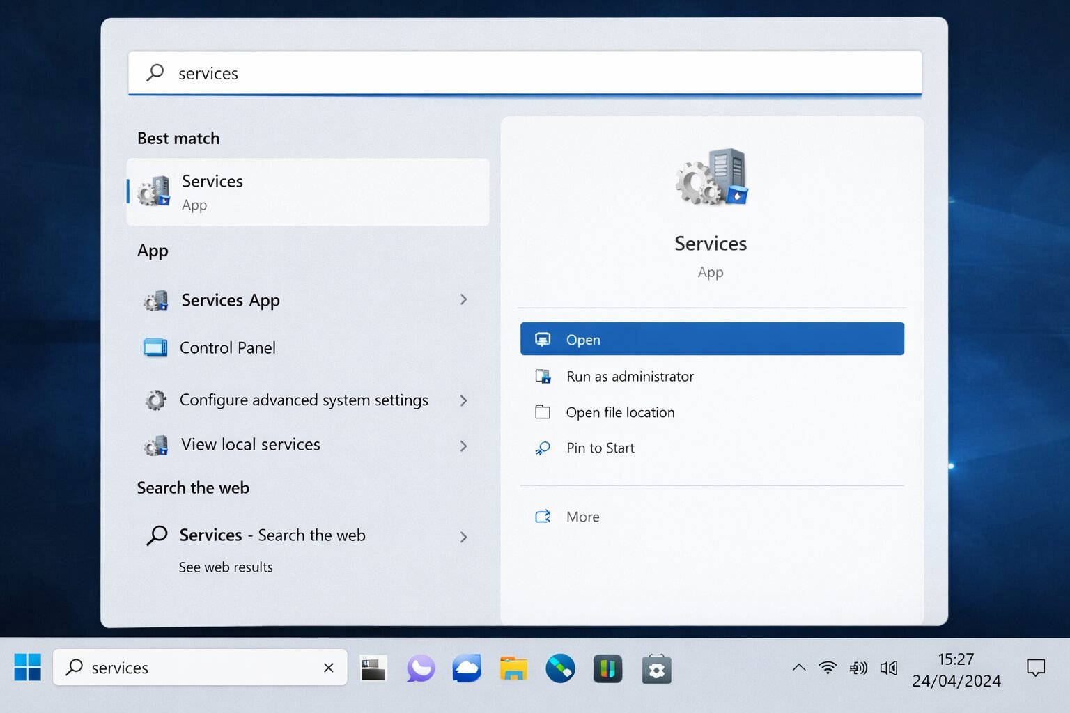Open the File Explorer taskbar icon
The image size is (1070, 713).
513,668
